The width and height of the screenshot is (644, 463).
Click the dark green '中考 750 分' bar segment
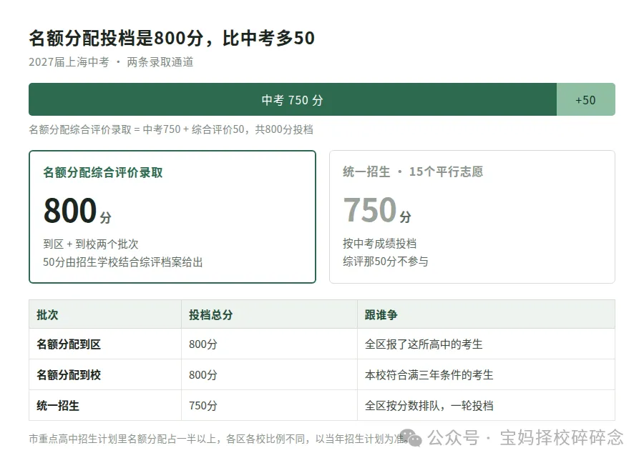point(293,99)
